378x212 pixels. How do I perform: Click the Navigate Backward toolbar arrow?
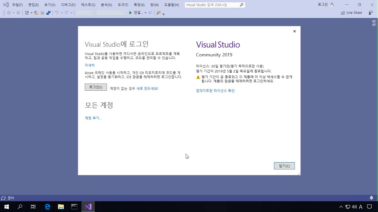click(x=9, y=13)
